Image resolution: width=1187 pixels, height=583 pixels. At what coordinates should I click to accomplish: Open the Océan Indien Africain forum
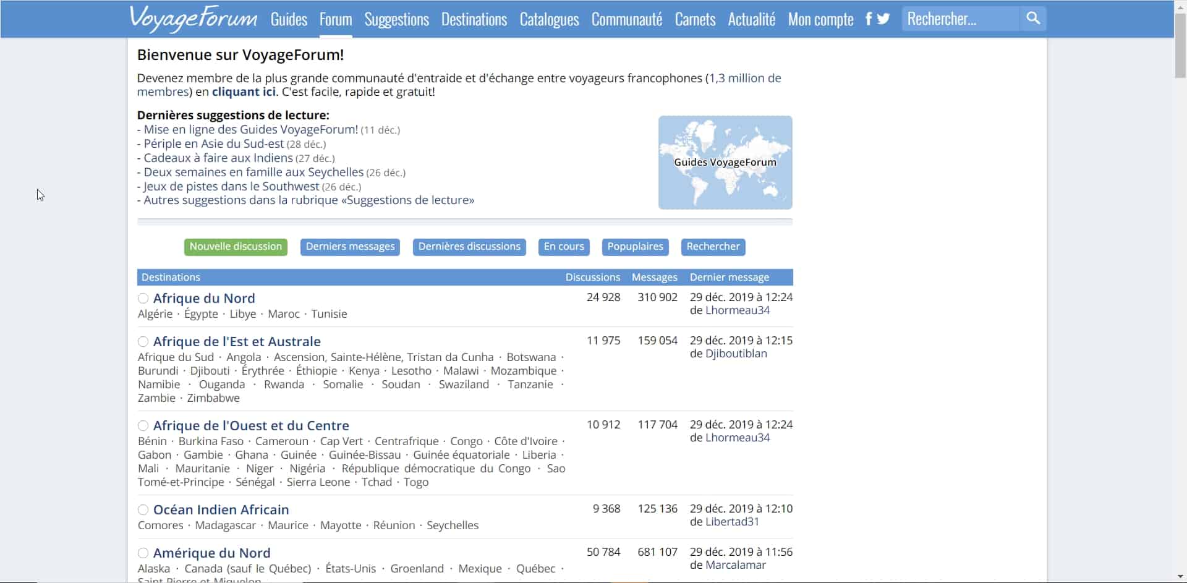pos(221,510)
